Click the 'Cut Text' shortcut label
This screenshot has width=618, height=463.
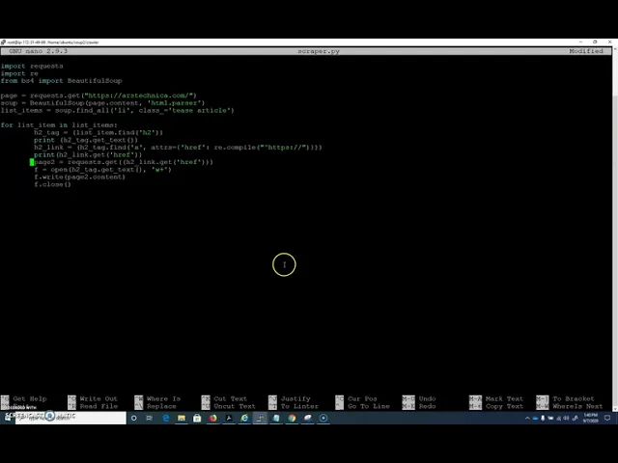click(231, 398)
